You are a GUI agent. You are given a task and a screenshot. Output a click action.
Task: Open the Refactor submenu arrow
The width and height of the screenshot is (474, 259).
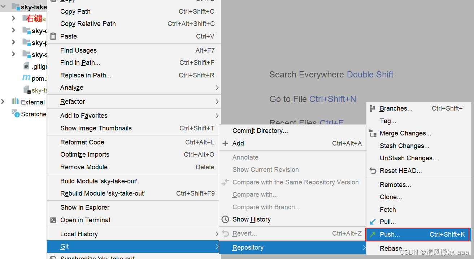tap(217, 102)
